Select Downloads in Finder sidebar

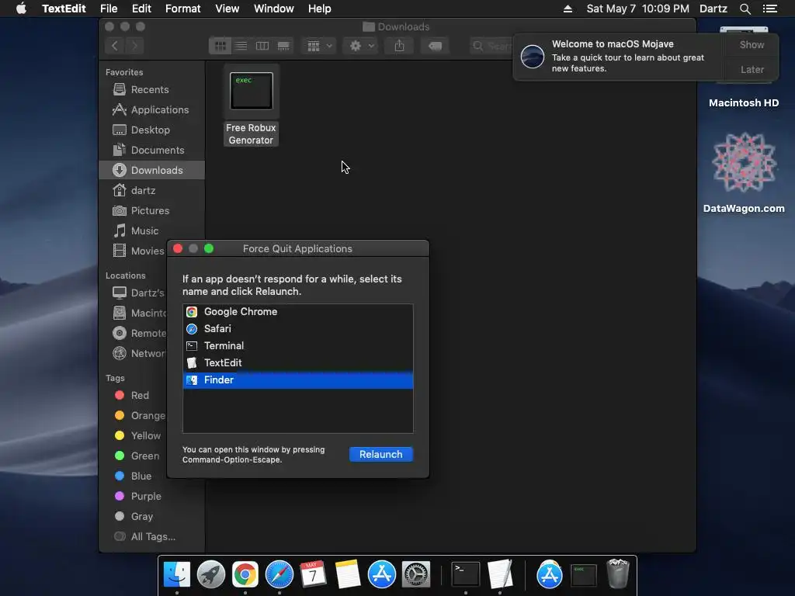(x=151, y=170)
